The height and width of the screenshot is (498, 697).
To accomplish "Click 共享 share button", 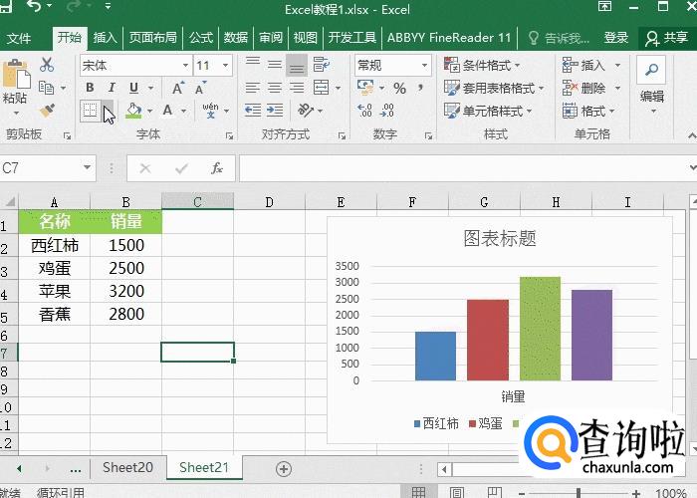I will [666, 38].
